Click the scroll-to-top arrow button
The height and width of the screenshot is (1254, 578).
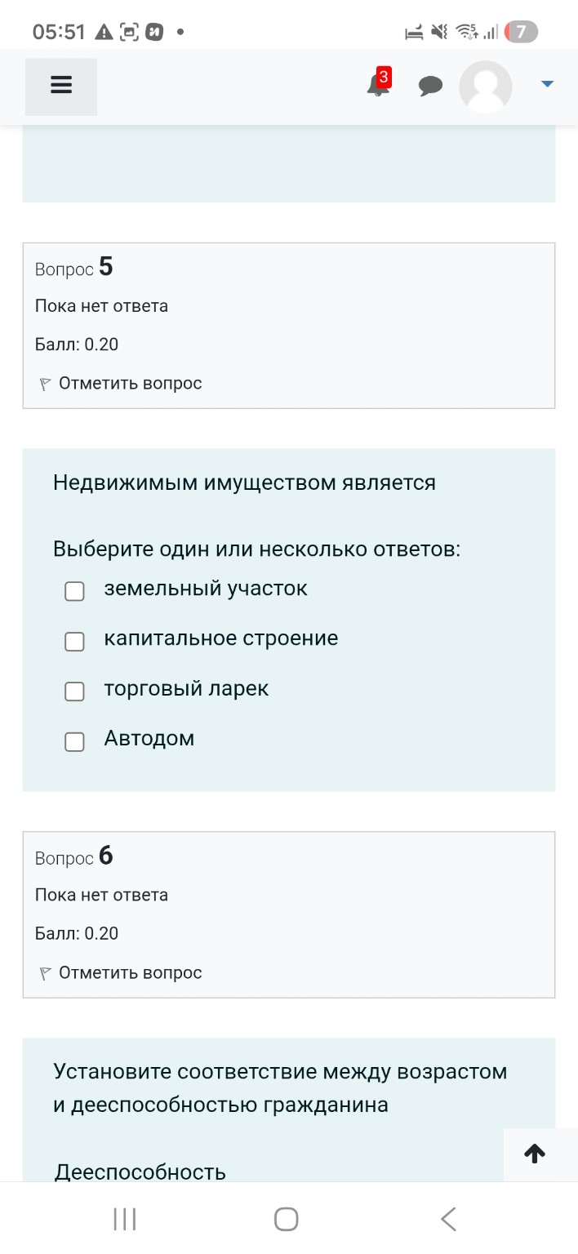535,1154
